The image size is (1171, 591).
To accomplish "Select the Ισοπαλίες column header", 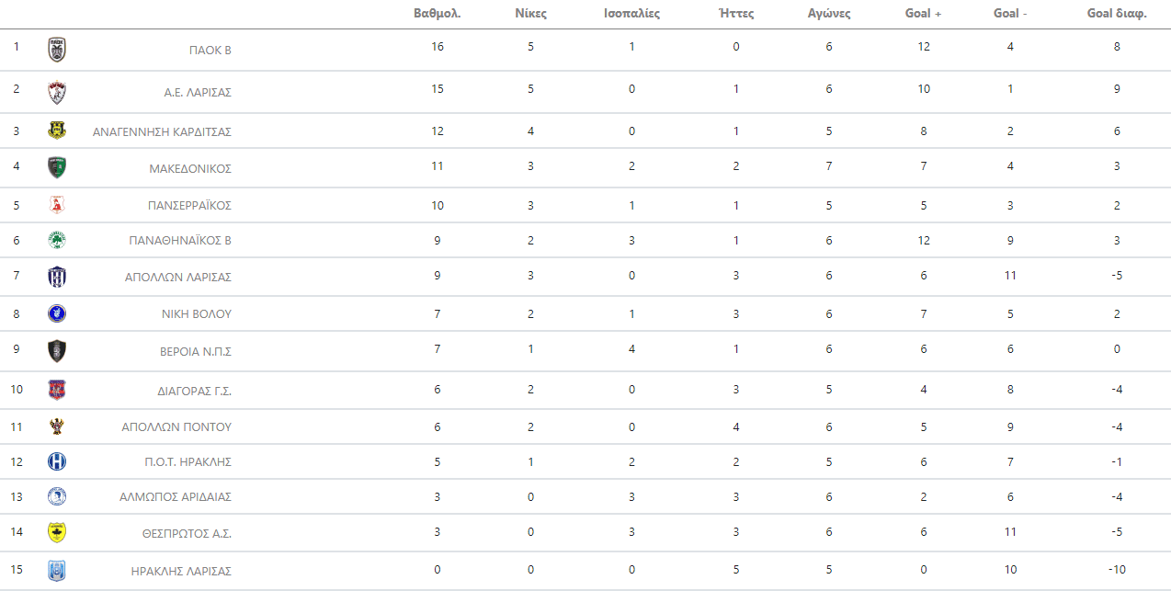I will point(631,14).
